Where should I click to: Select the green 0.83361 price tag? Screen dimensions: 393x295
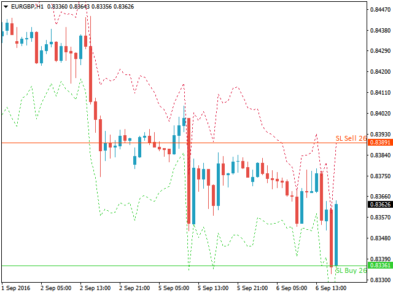pos(380,265)
